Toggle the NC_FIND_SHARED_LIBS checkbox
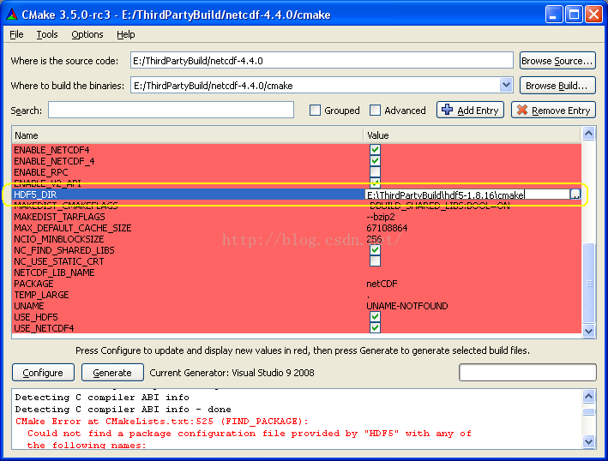The width and height of the screenshot is (608, 461). (375, 250)
